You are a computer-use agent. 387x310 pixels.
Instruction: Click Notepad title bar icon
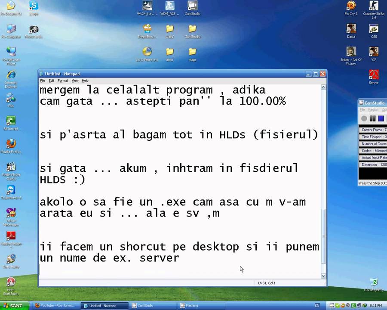point(41,74)
